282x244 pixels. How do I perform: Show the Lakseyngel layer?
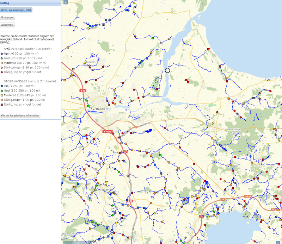pyautogui.click(x=7, y=25)
